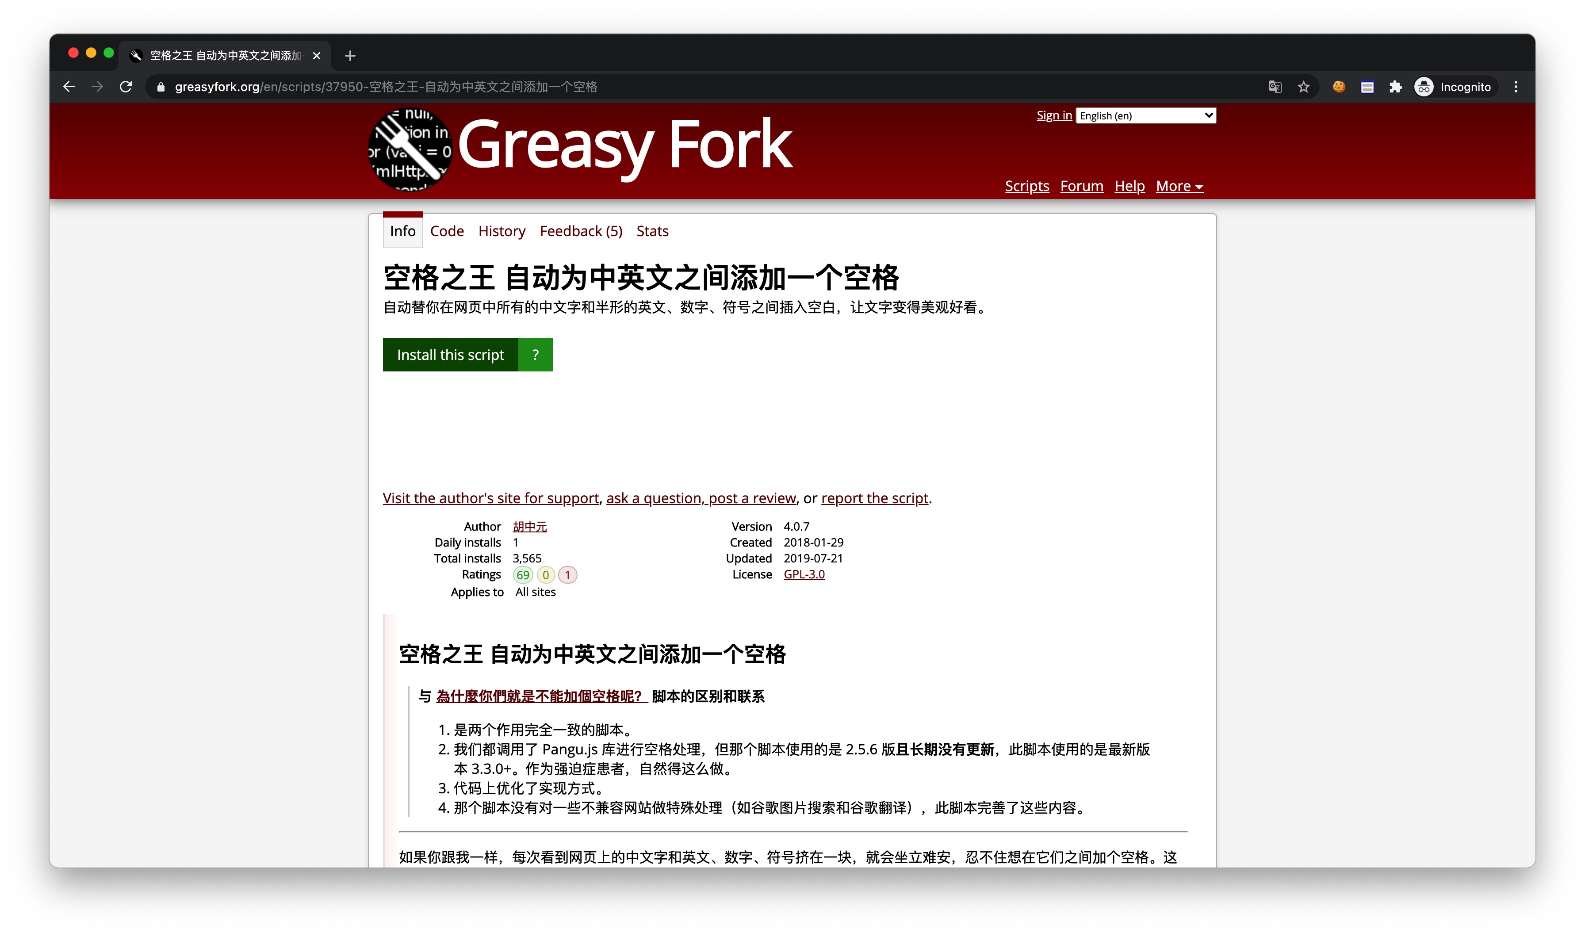Click the macOS window green fullscreen button
Image resolution: width=1585 pixels, height=933 pixels.
[x=109, y=53]
